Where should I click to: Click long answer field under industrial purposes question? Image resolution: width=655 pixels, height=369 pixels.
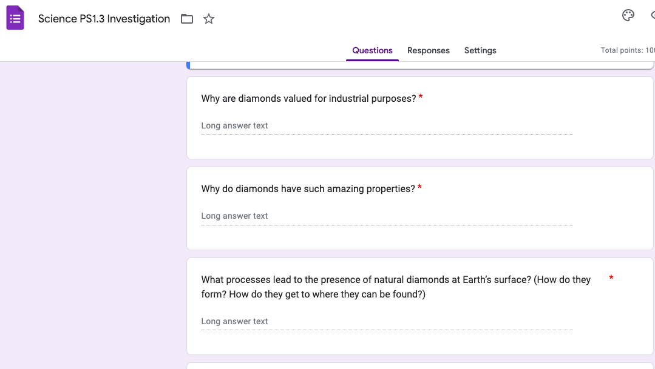(x=387, y=126)
